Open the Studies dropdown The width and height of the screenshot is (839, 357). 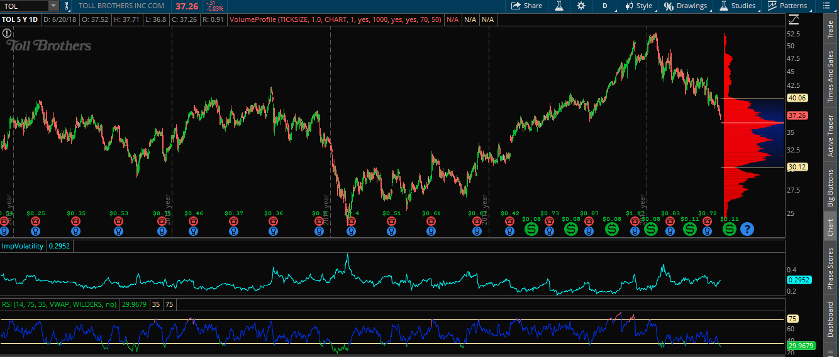pos(738,6)
